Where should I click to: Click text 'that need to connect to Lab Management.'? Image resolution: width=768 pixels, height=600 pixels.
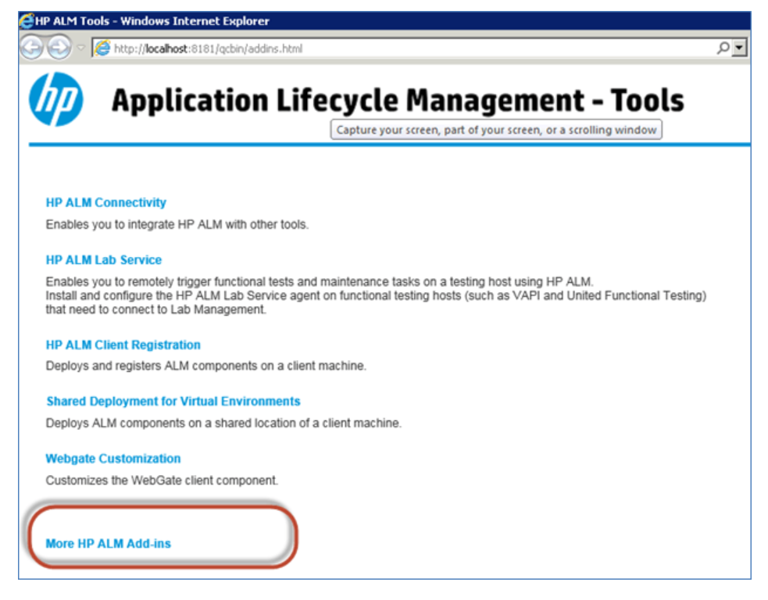pyautogui.click(x=155, y=309)
